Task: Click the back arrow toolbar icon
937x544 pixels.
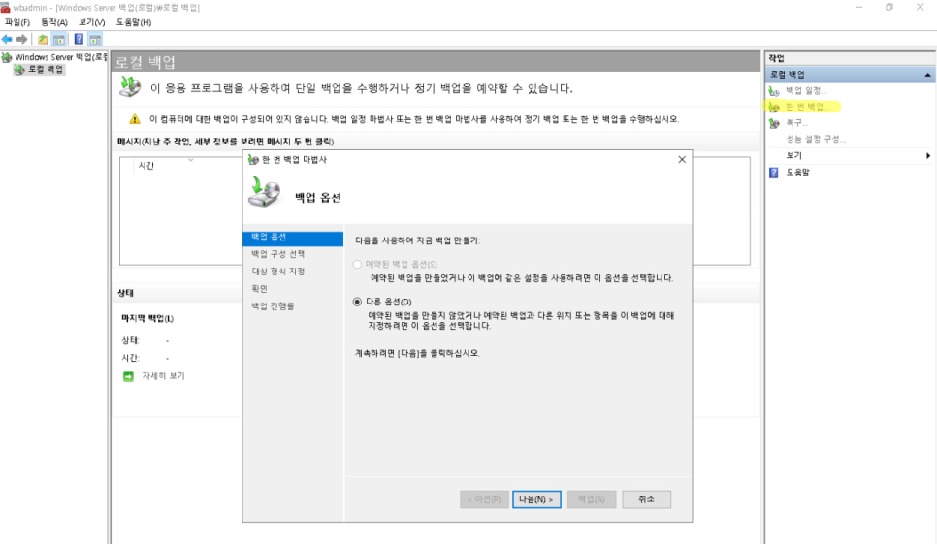Action: 7,39
